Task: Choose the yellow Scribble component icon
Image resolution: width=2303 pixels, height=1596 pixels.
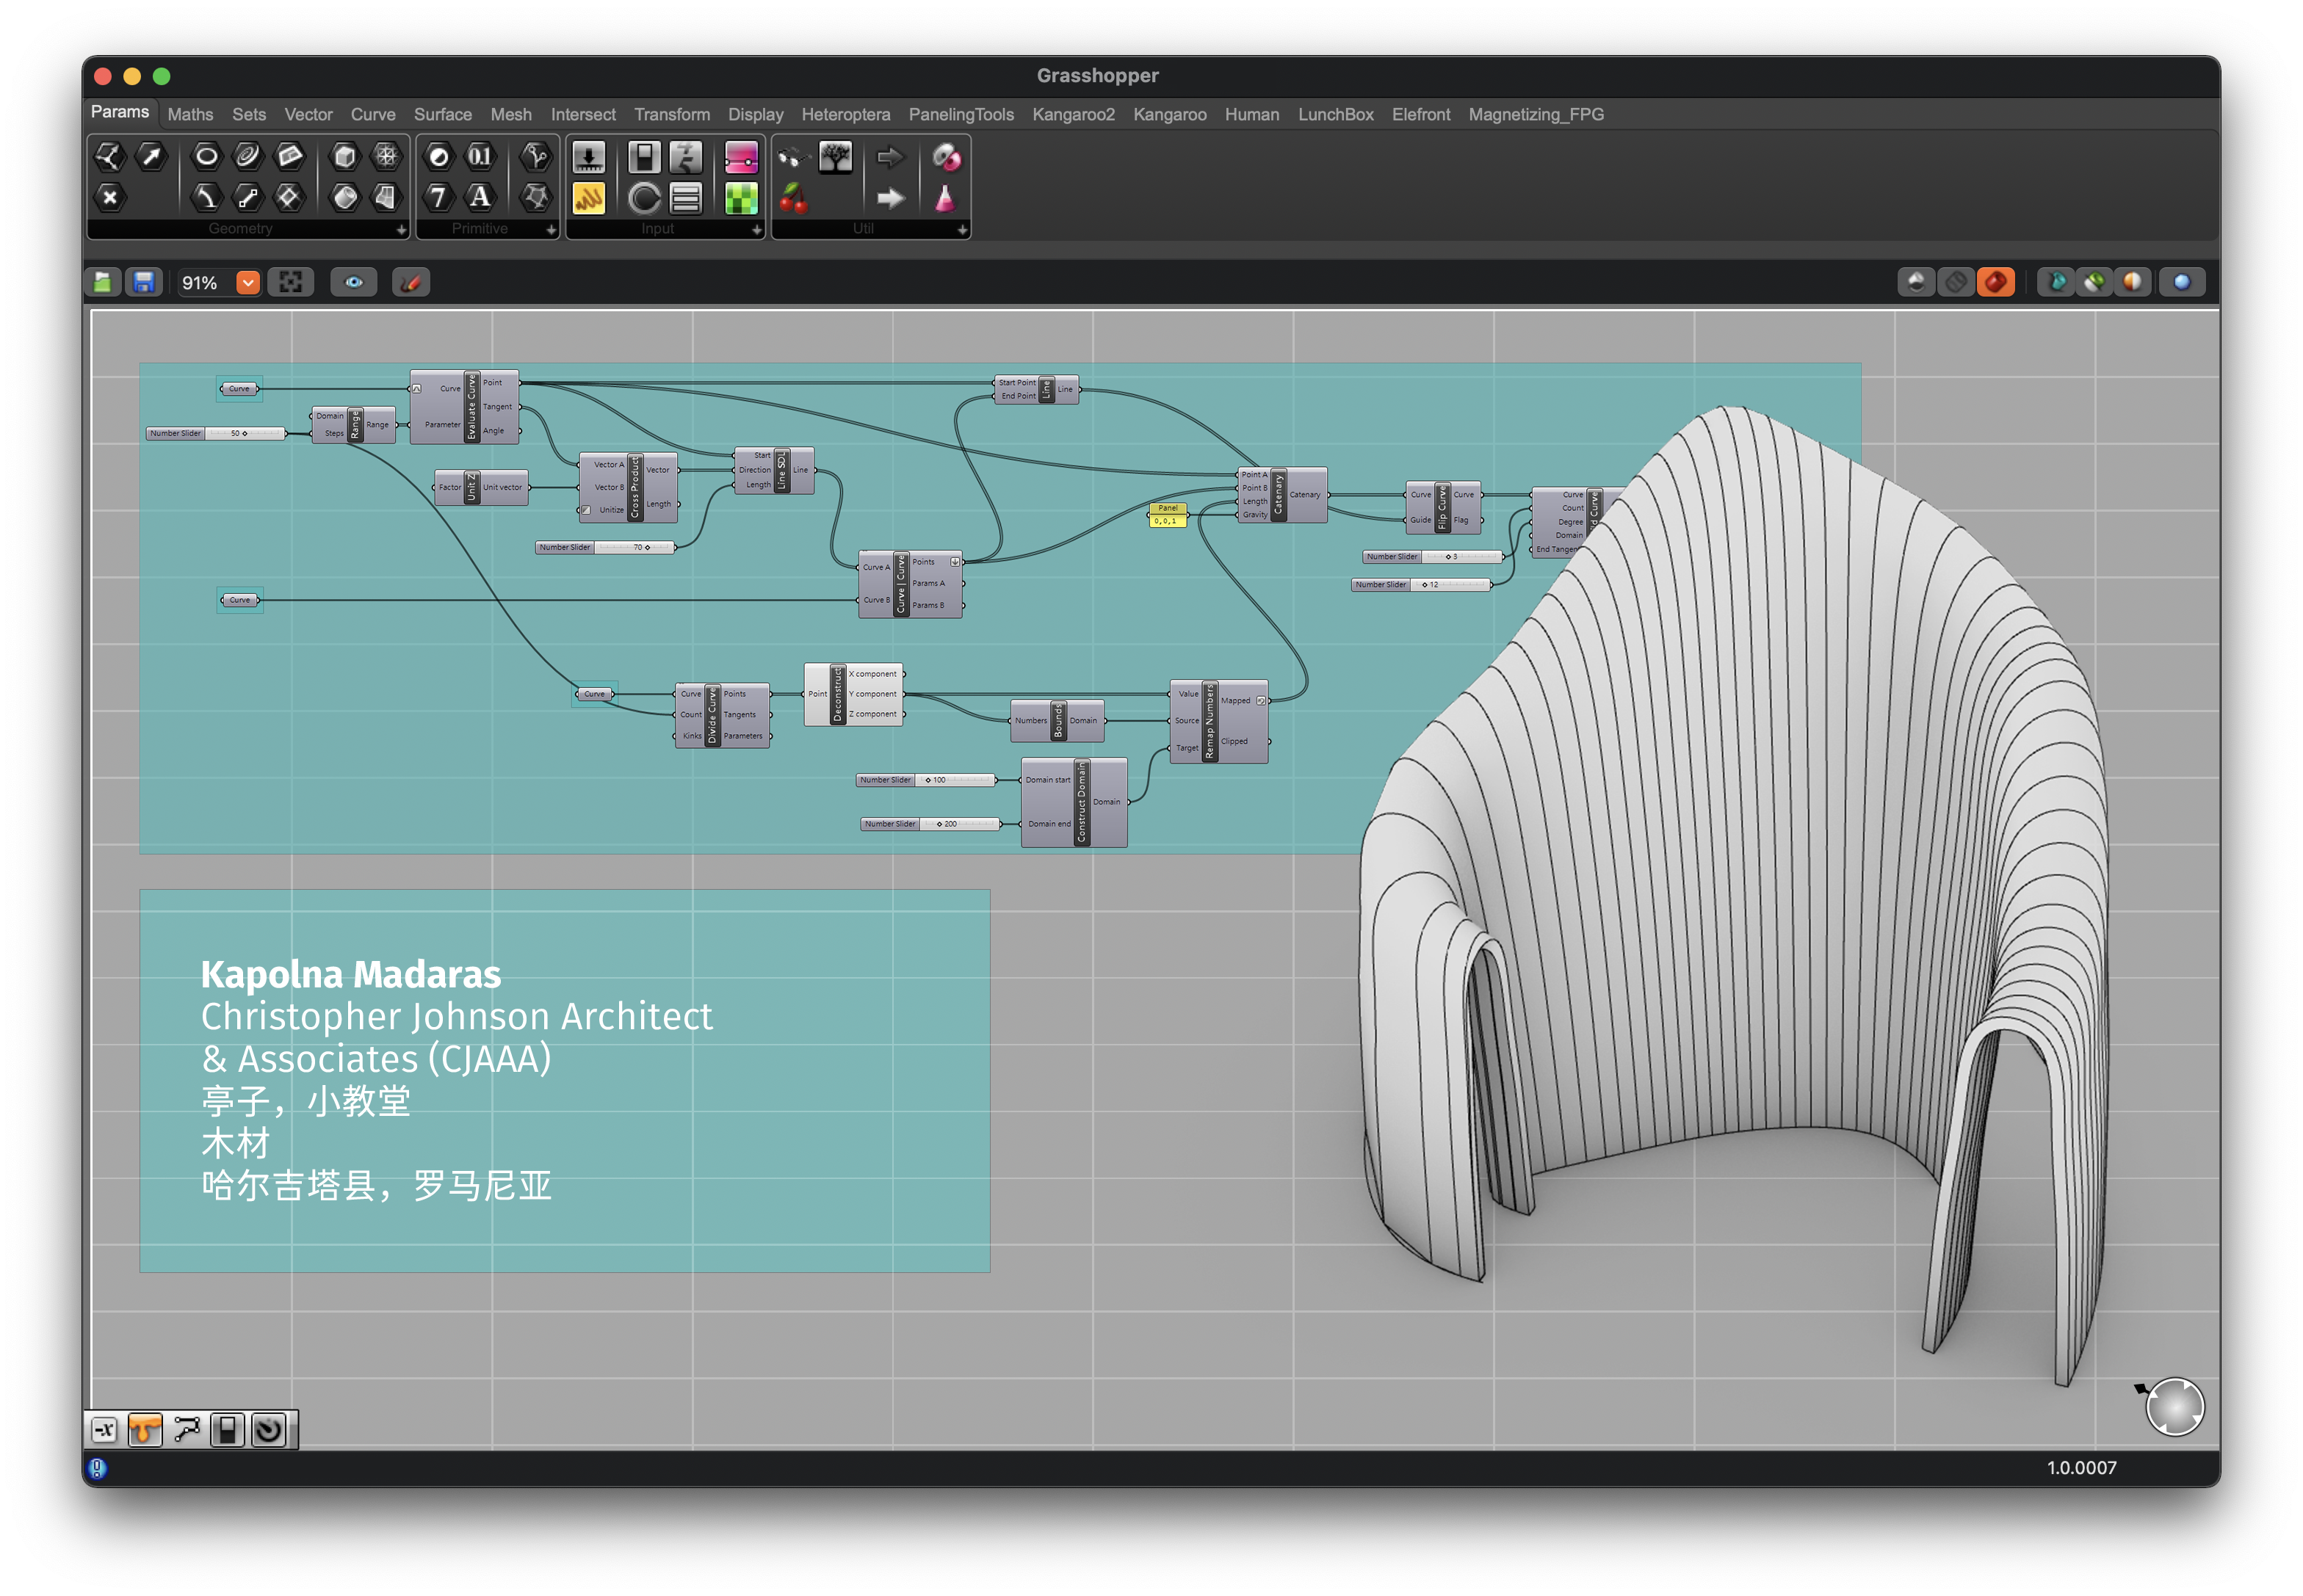Action: point(588,199)
